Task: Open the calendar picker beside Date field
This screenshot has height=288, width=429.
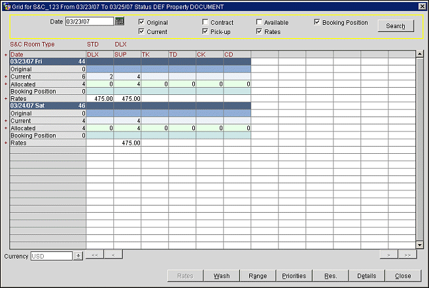Action: pyautogui.click(x=119, y=22)
